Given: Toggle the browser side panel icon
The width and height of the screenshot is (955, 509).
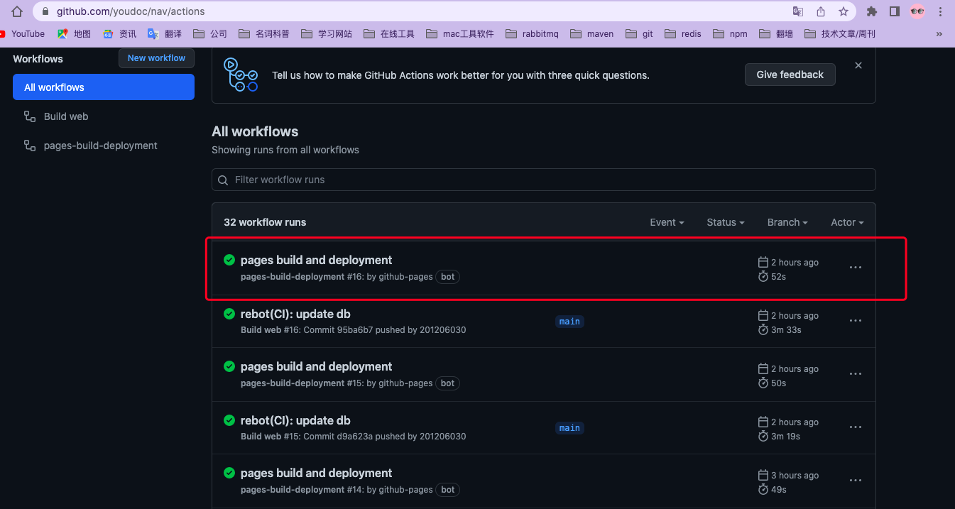Looking at the screenshot, I should tap(895, 11).
